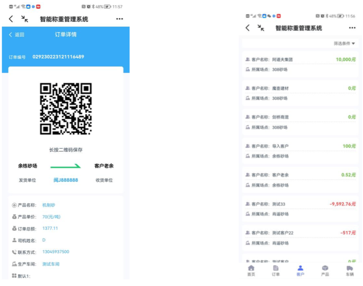
Task: Open the customer card 魔壹建材
Action: coord(300,93)
